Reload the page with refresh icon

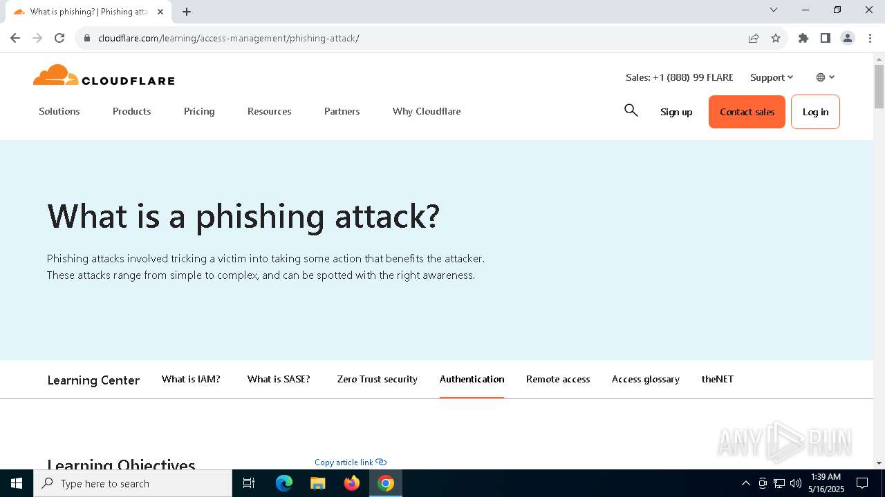(x=59, y=38)
